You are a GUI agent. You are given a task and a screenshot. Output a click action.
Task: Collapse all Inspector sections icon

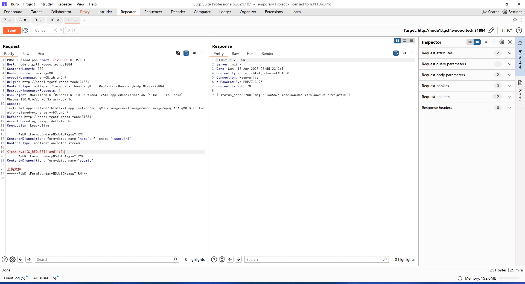(x=494, y=42)
